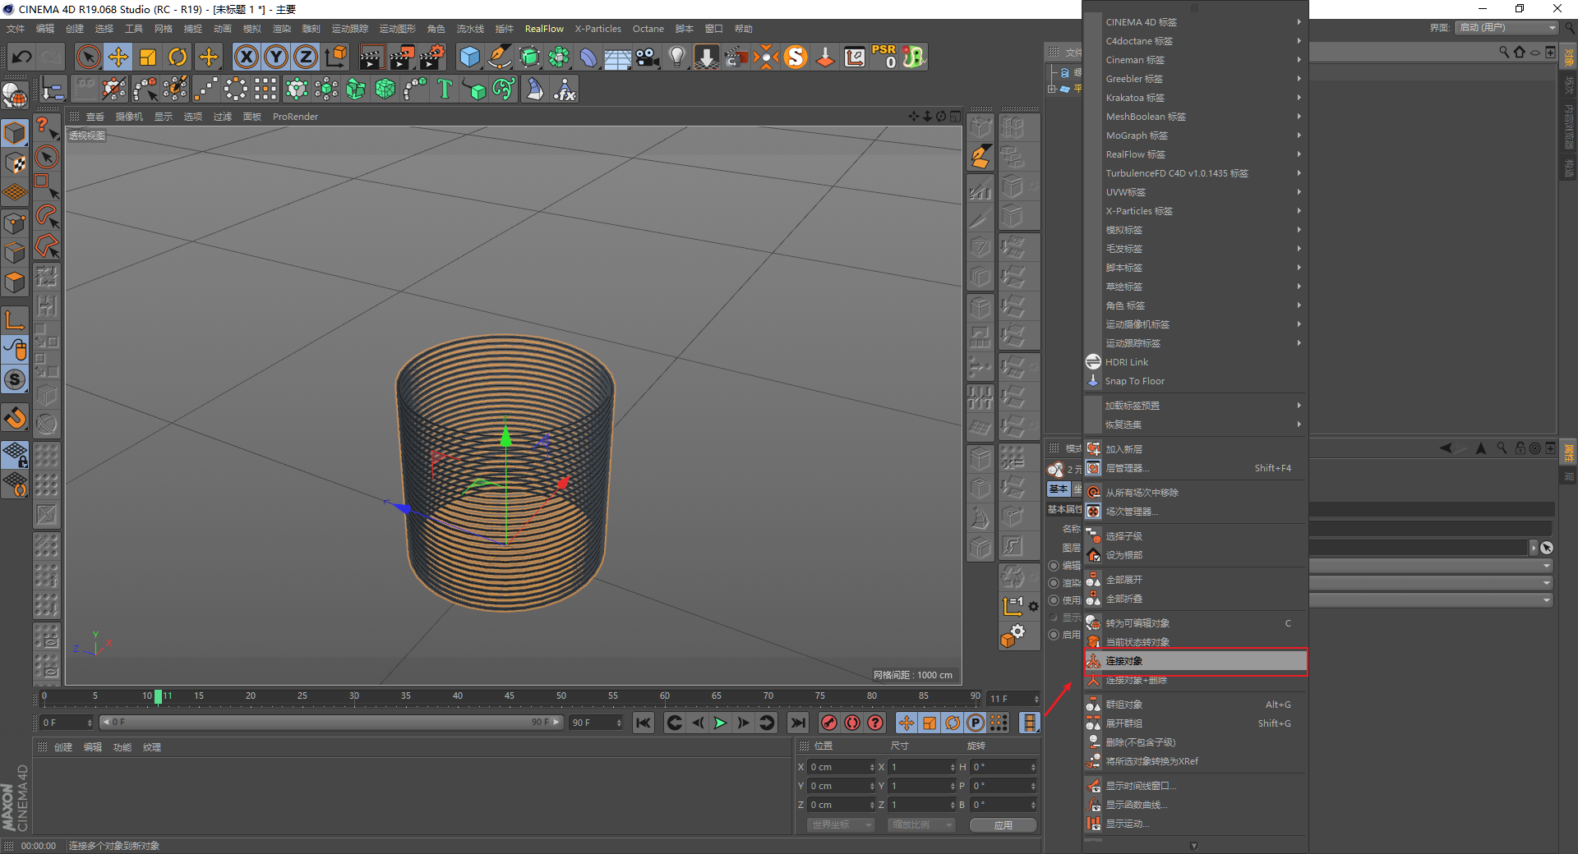Toggle parameter P keyframe recording

(976, 723)
